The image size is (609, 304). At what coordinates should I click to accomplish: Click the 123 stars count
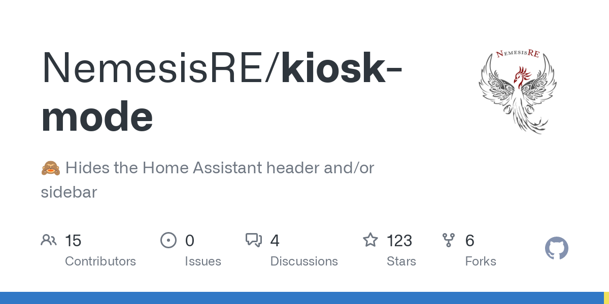[399, 241]
